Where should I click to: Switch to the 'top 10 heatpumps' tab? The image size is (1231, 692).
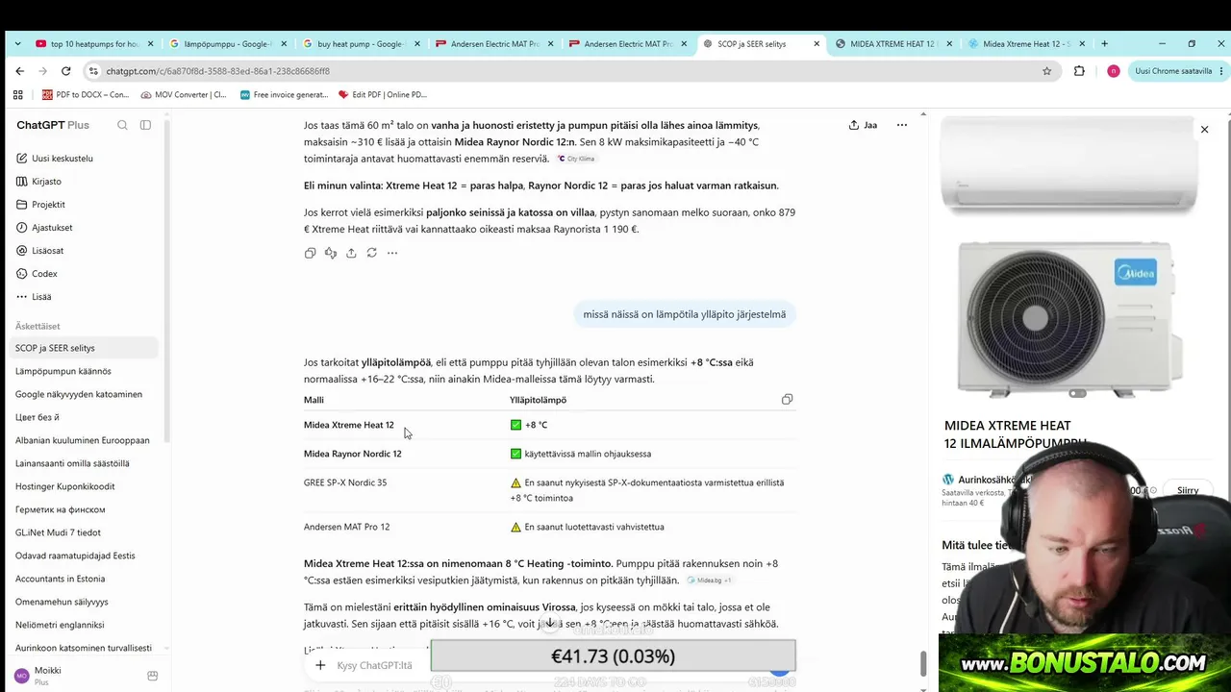point(92,43)
